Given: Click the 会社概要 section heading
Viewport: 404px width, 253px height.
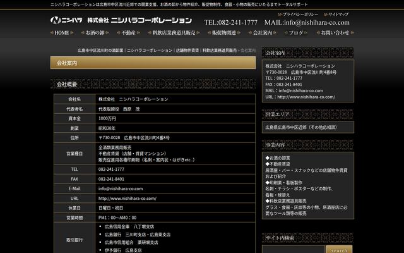Looking at the screenshot, I should (153, 84).
